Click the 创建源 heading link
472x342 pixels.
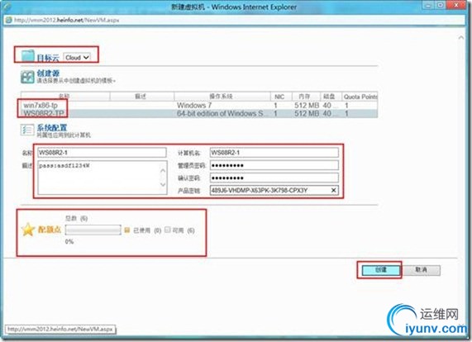[48, 73]
